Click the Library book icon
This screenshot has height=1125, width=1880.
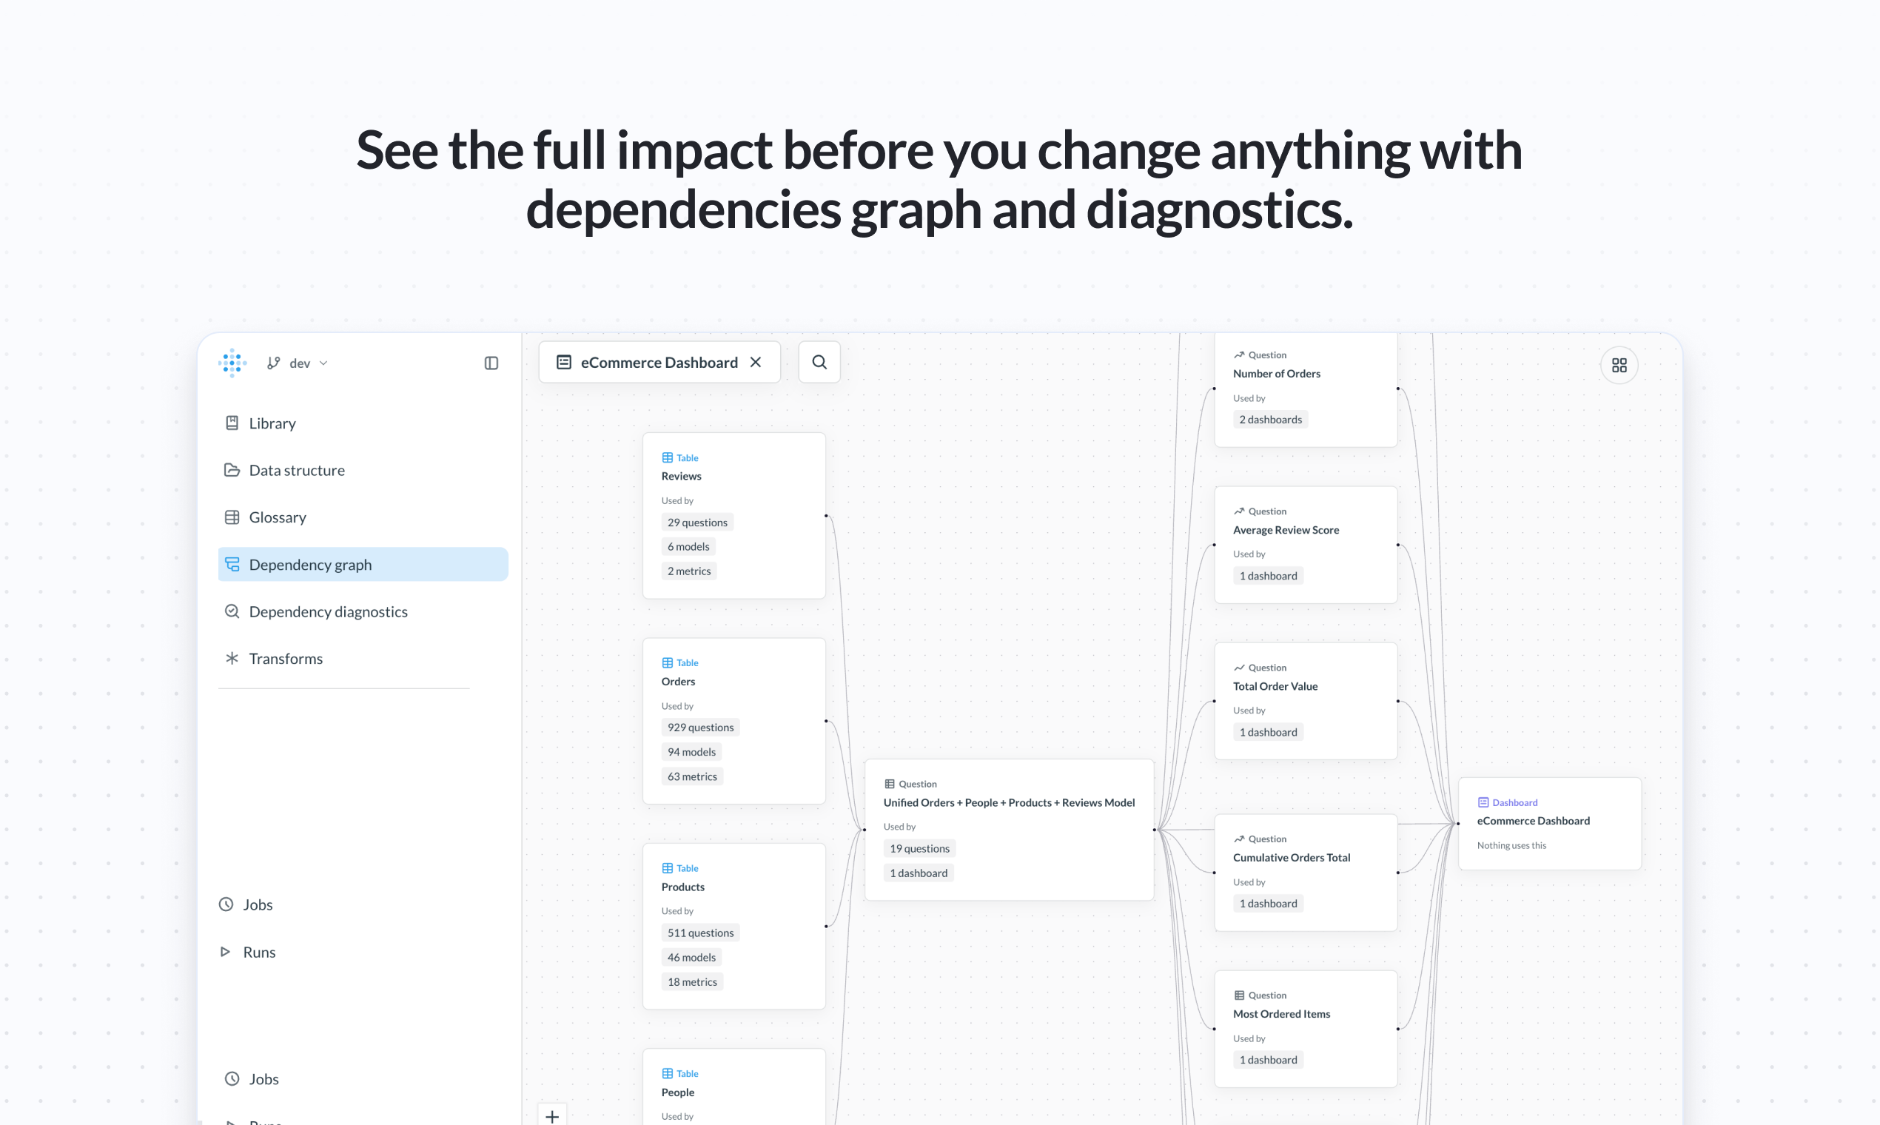tap(232, 423)
